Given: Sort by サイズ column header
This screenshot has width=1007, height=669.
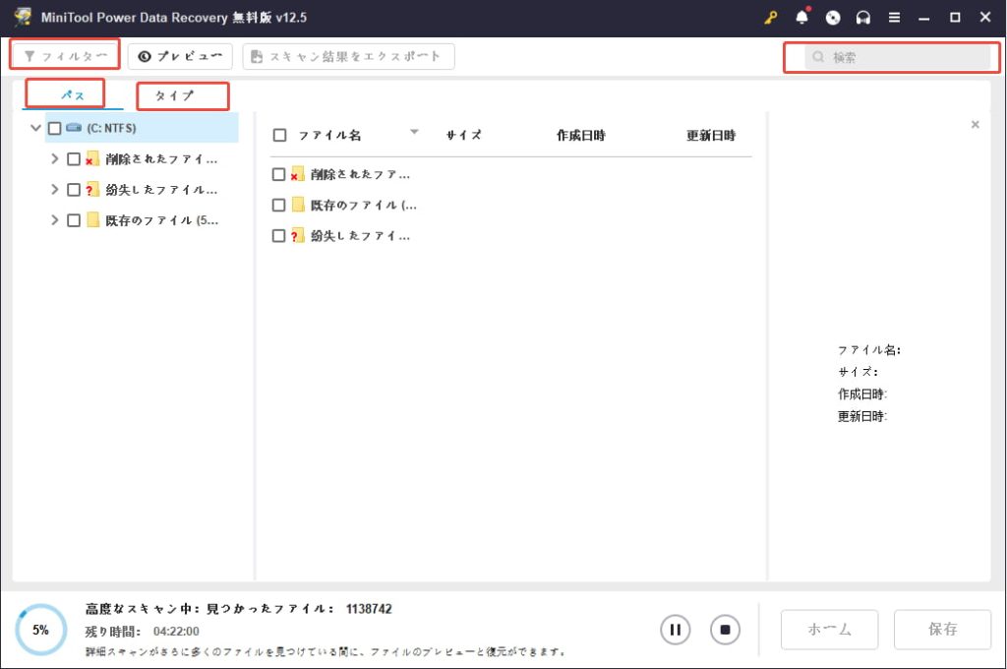Looking at the screenshot, I should [x=464, y=135].
